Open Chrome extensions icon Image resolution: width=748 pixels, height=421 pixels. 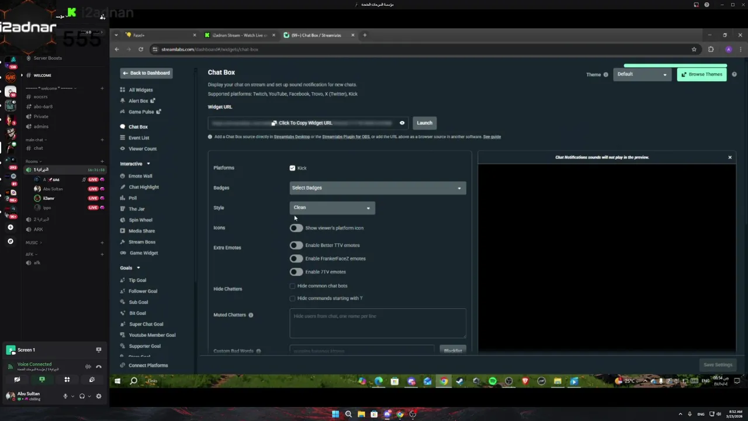pos(711,49)
